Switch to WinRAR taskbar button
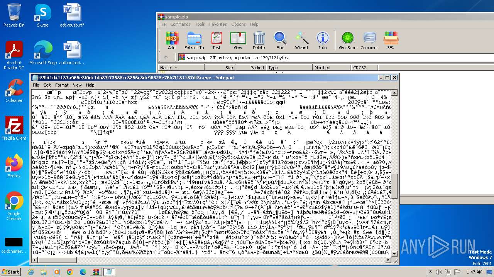 [x=95, y=272]
